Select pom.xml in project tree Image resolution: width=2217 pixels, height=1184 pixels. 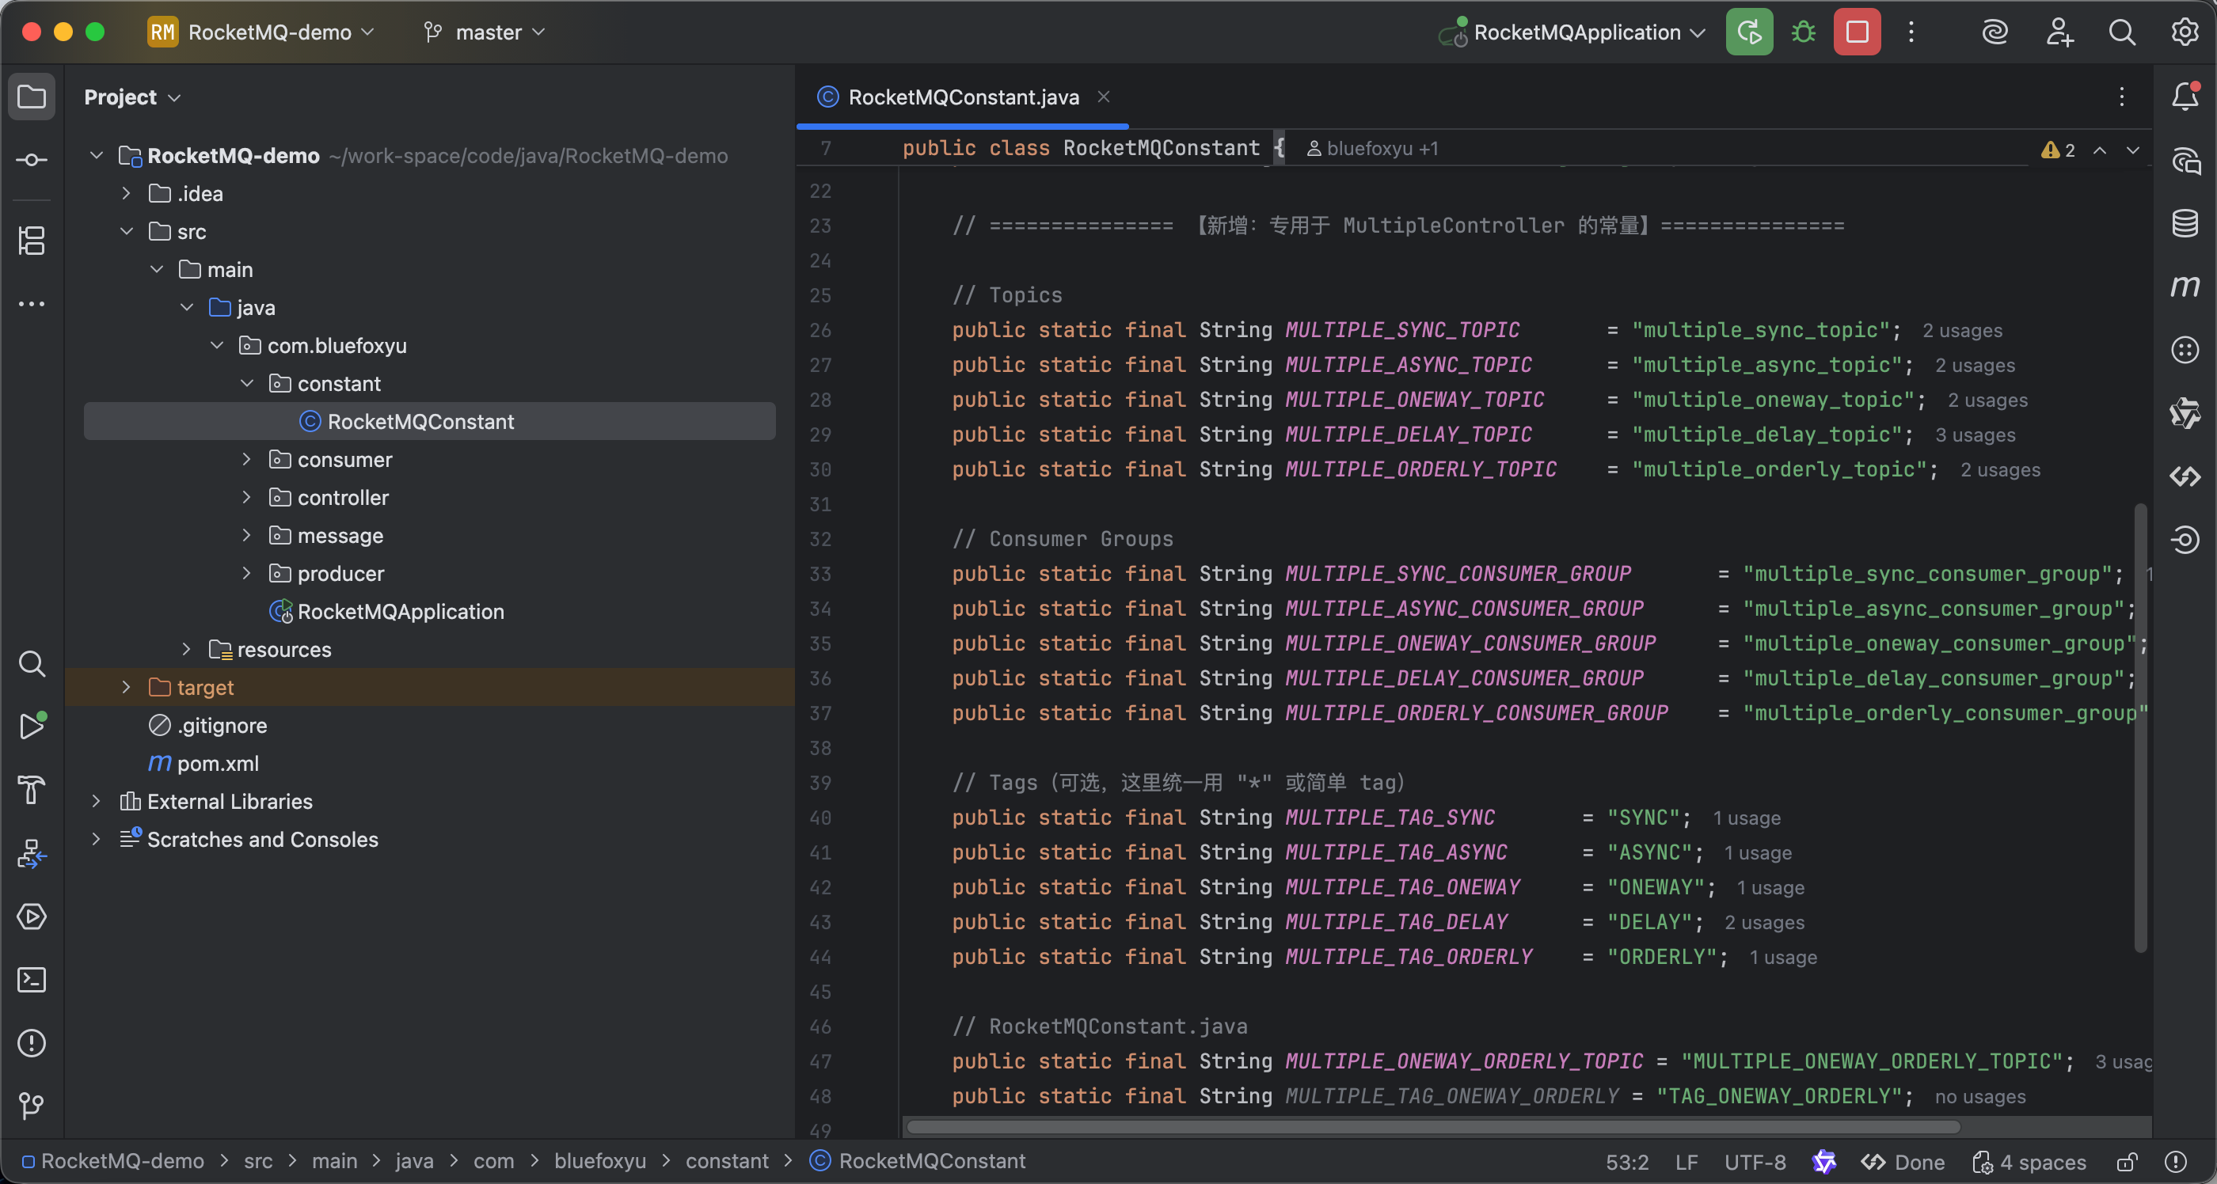(217, 763)
